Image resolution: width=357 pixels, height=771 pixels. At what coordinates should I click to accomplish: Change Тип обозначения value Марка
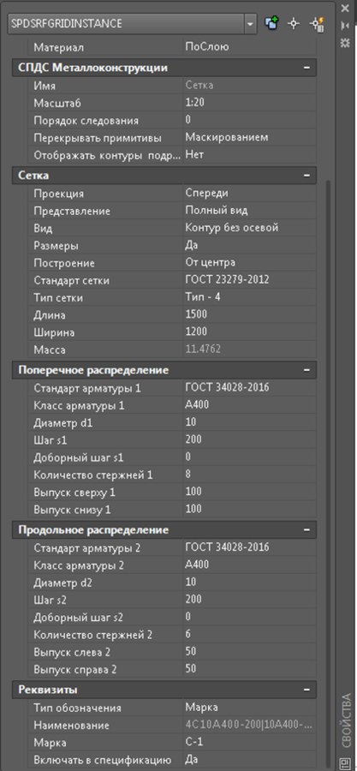pos(249,707)
